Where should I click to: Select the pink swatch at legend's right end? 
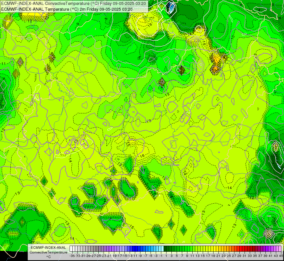pos(280,249)
